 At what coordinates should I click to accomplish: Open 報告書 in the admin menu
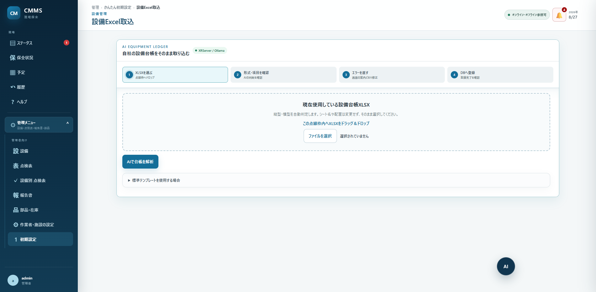(40, 195)
